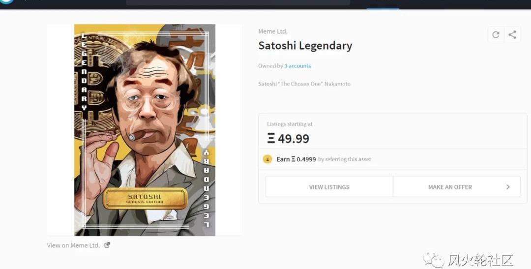Open the 3 accounts owner link

tap(297, 66)
